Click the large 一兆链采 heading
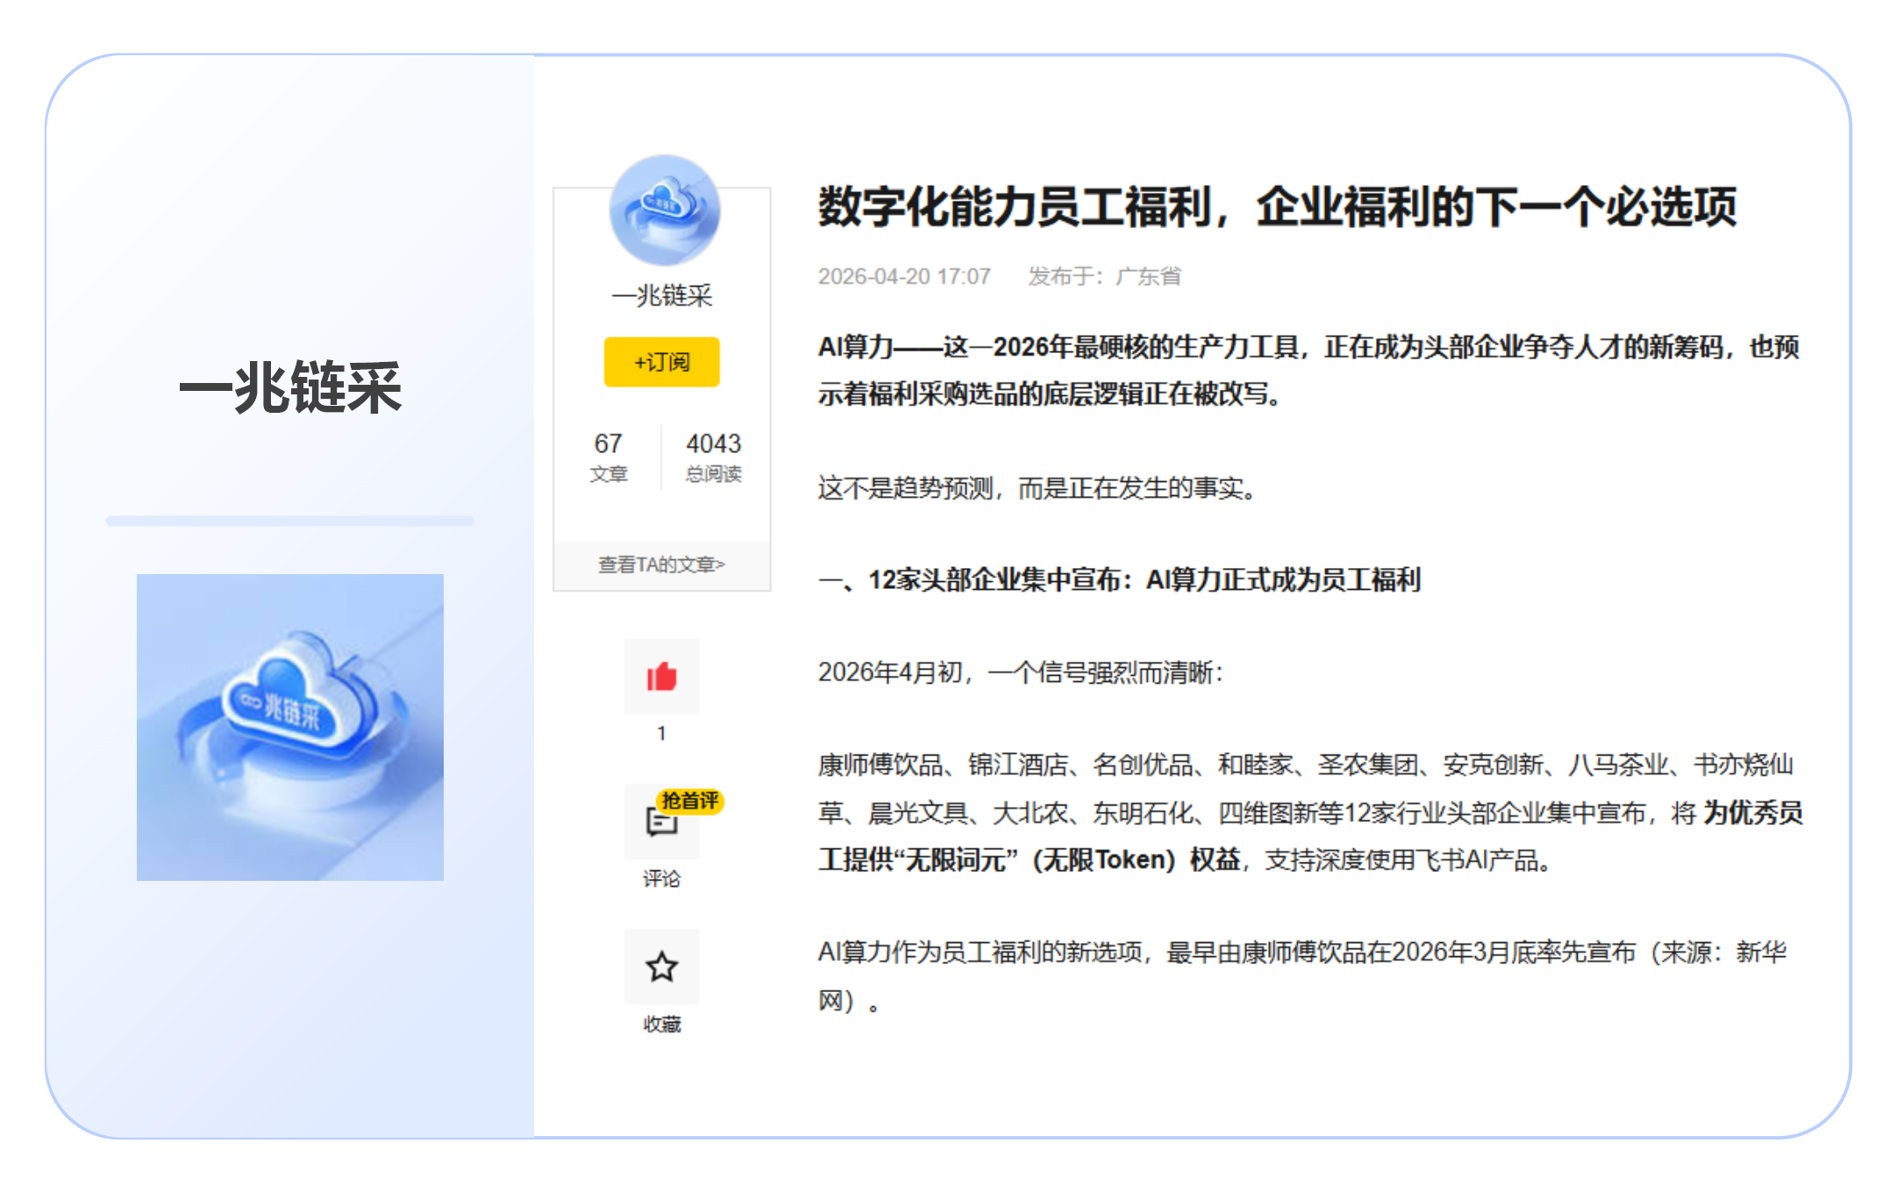The width and height of the screenshot is (1889, 1192). (x=290, y=387)
